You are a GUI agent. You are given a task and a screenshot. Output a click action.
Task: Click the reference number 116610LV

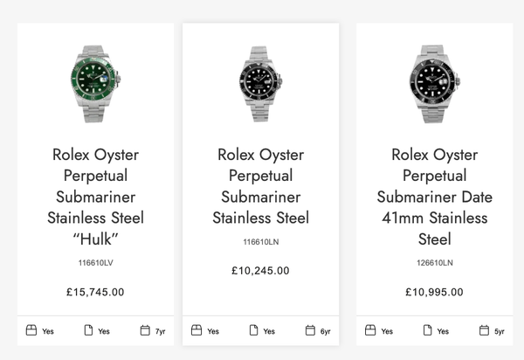(x=95, y=263)
